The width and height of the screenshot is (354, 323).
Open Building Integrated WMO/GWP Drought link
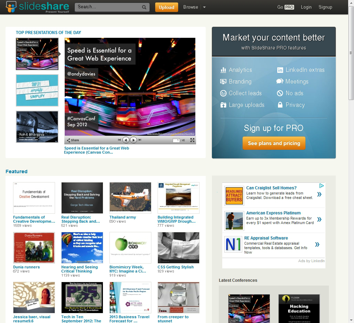[x=176, y=219]
